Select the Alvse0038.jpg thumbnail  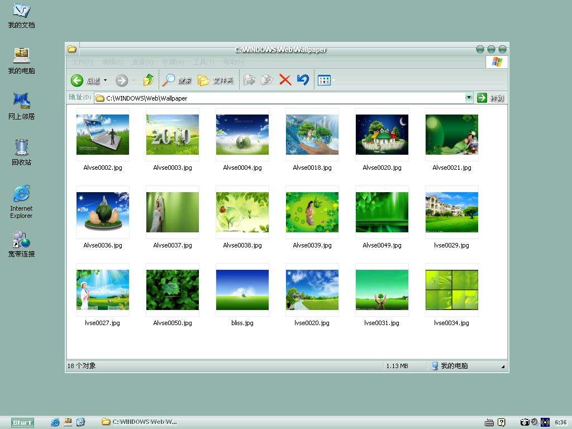(242, 212)
